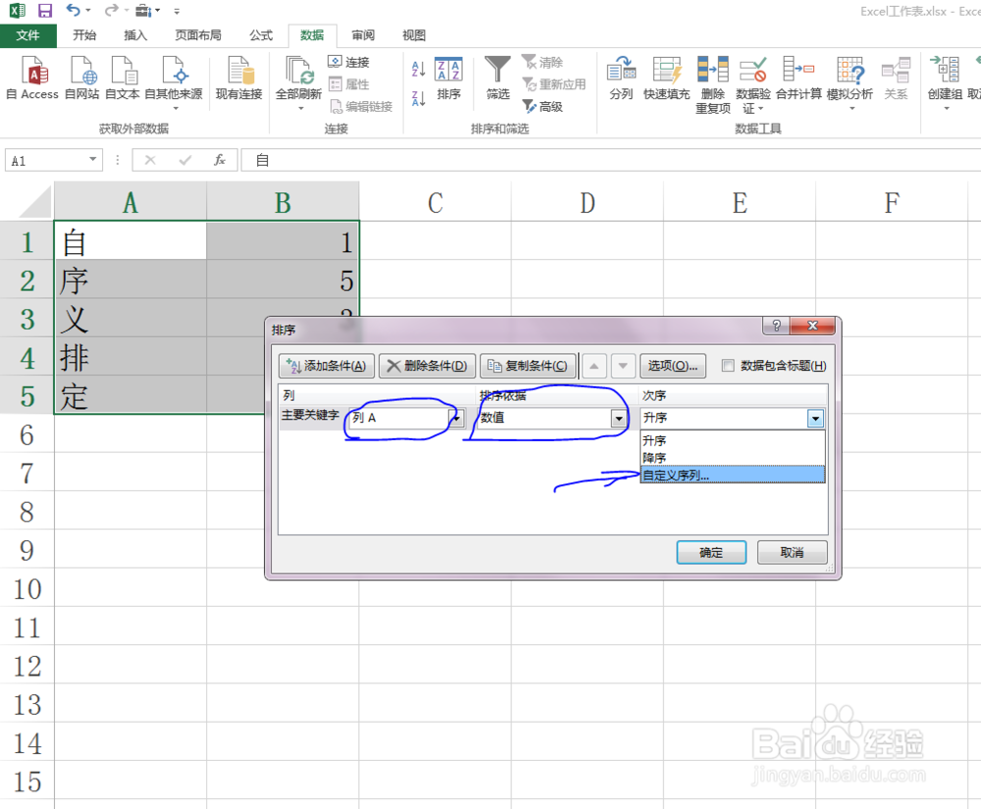Select Custom List (自定义序列...) option
The width and height of the screenshot is (981, 809).
[x=733, y=476]
